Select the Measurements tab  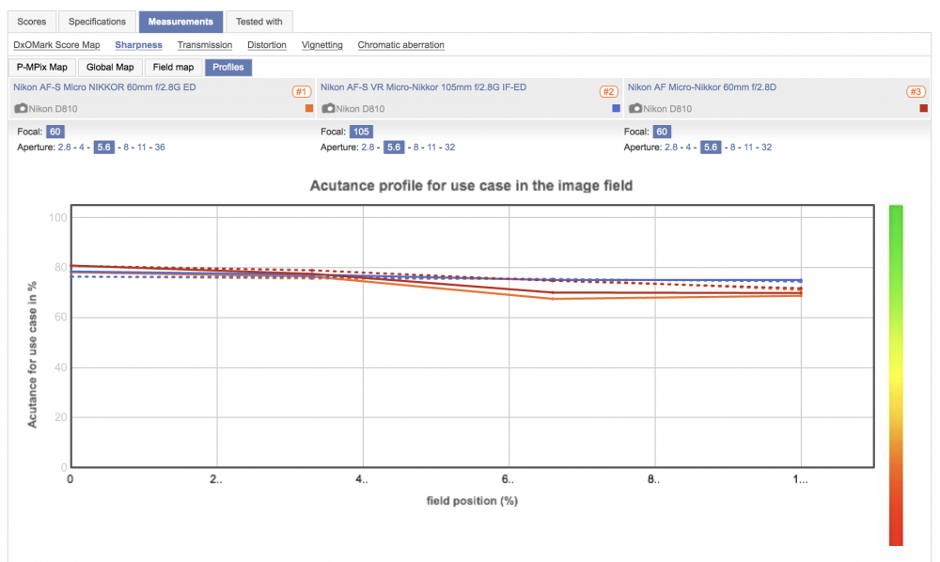coord(180,22)
